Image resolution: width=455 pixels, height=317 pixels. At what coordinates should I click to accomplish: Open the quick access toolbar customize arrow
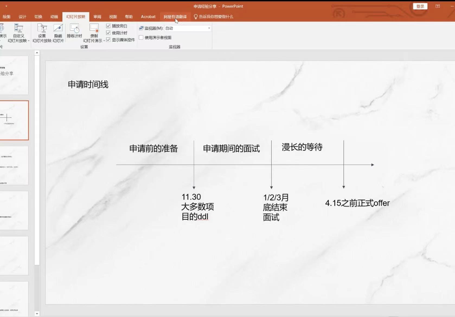pyautogui.click(x=6, y=6)
